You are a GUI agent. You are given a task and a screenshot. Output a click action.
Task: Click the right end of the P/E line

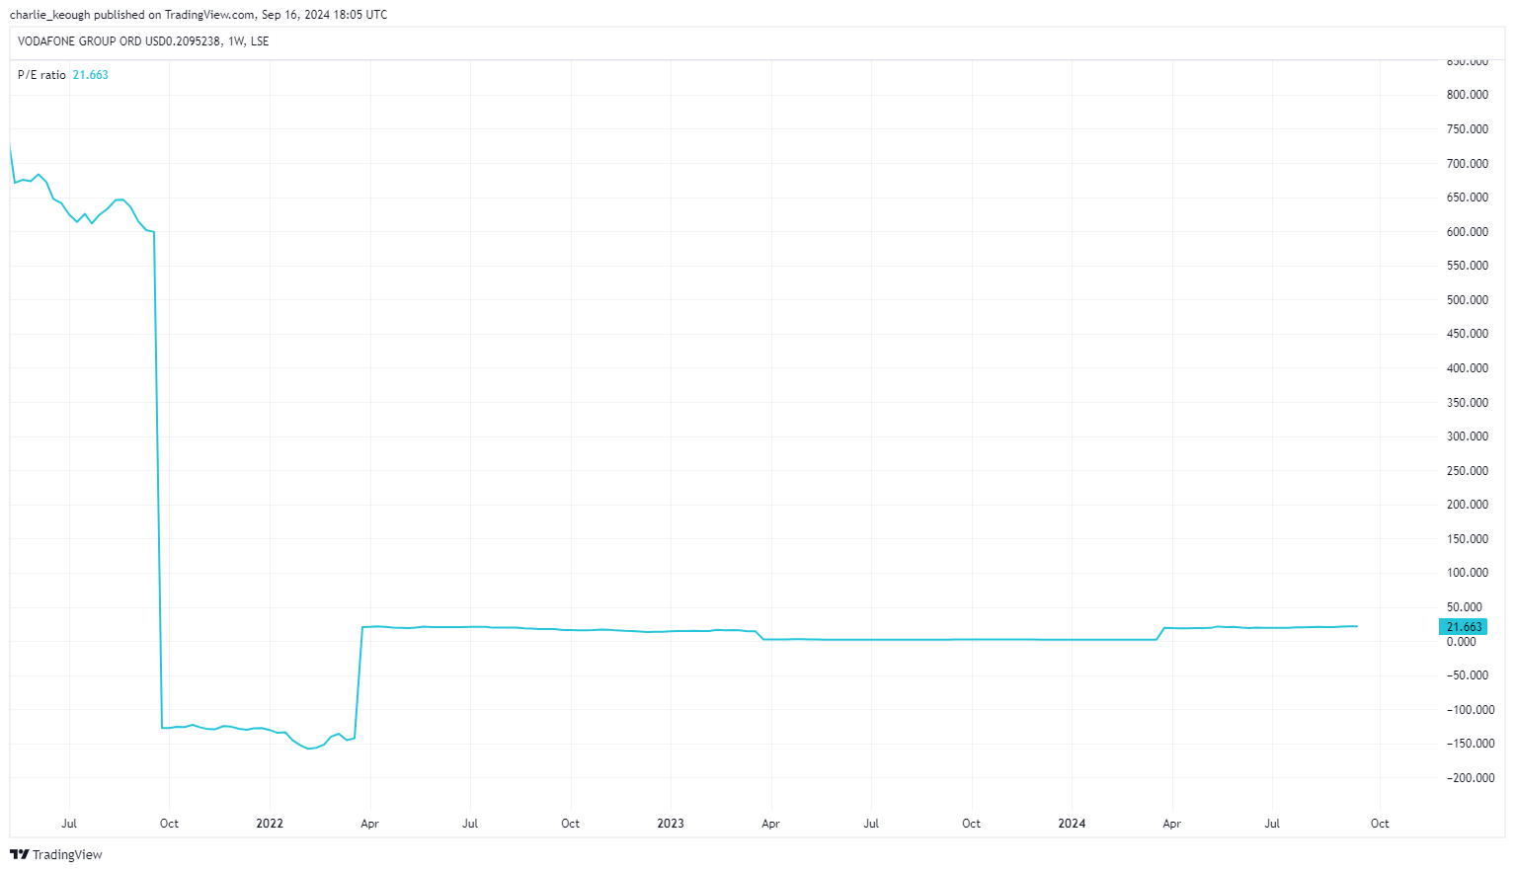click(x=1356, y=626)
